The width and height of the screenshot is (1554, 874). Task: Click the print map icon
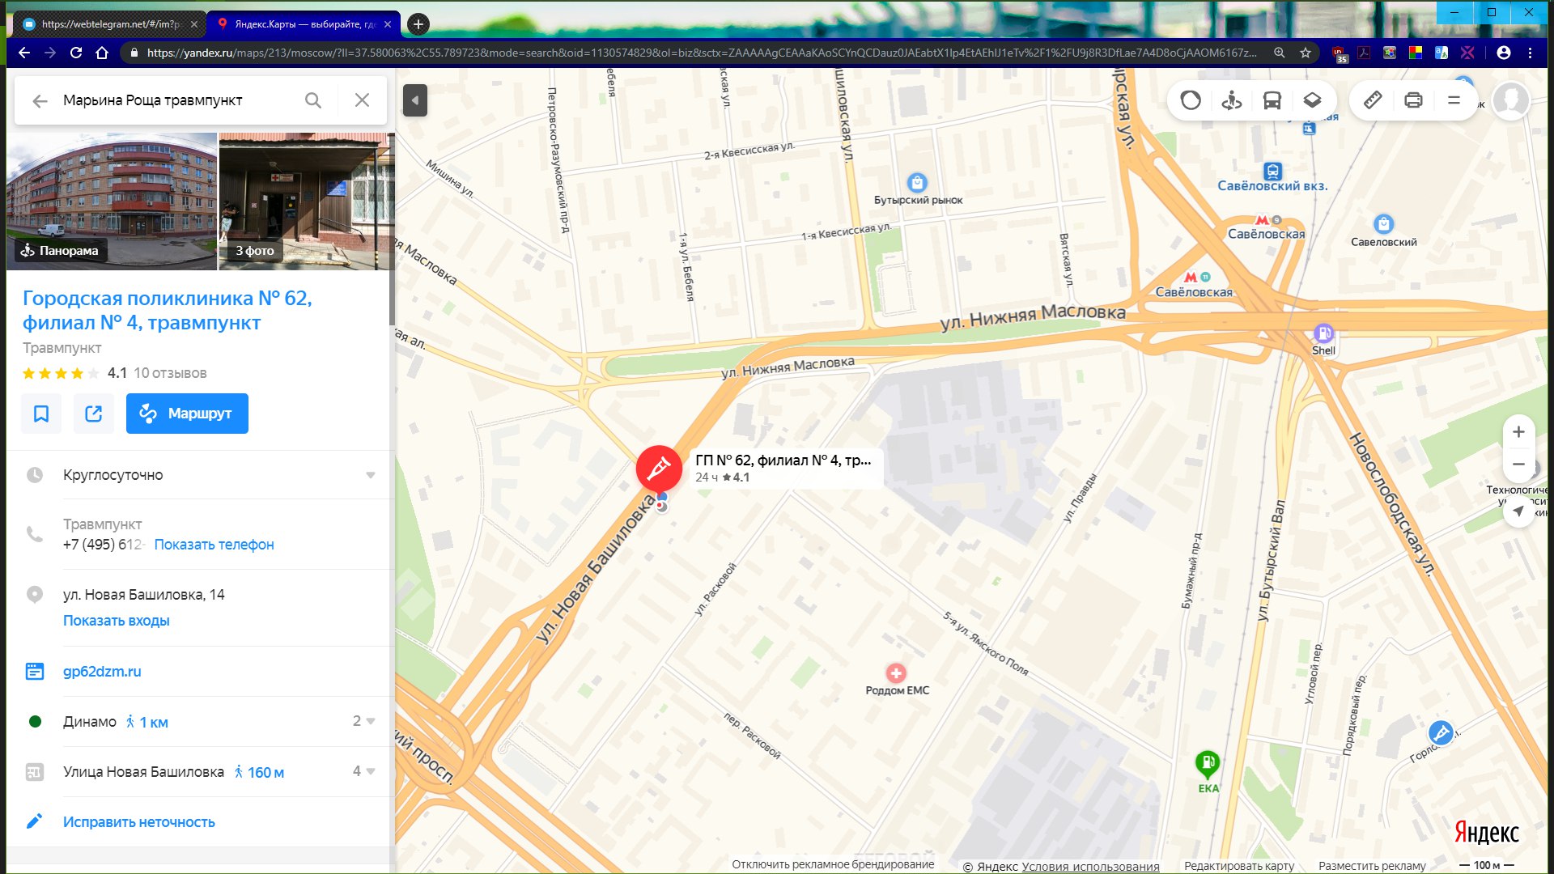pos(1413,100)
